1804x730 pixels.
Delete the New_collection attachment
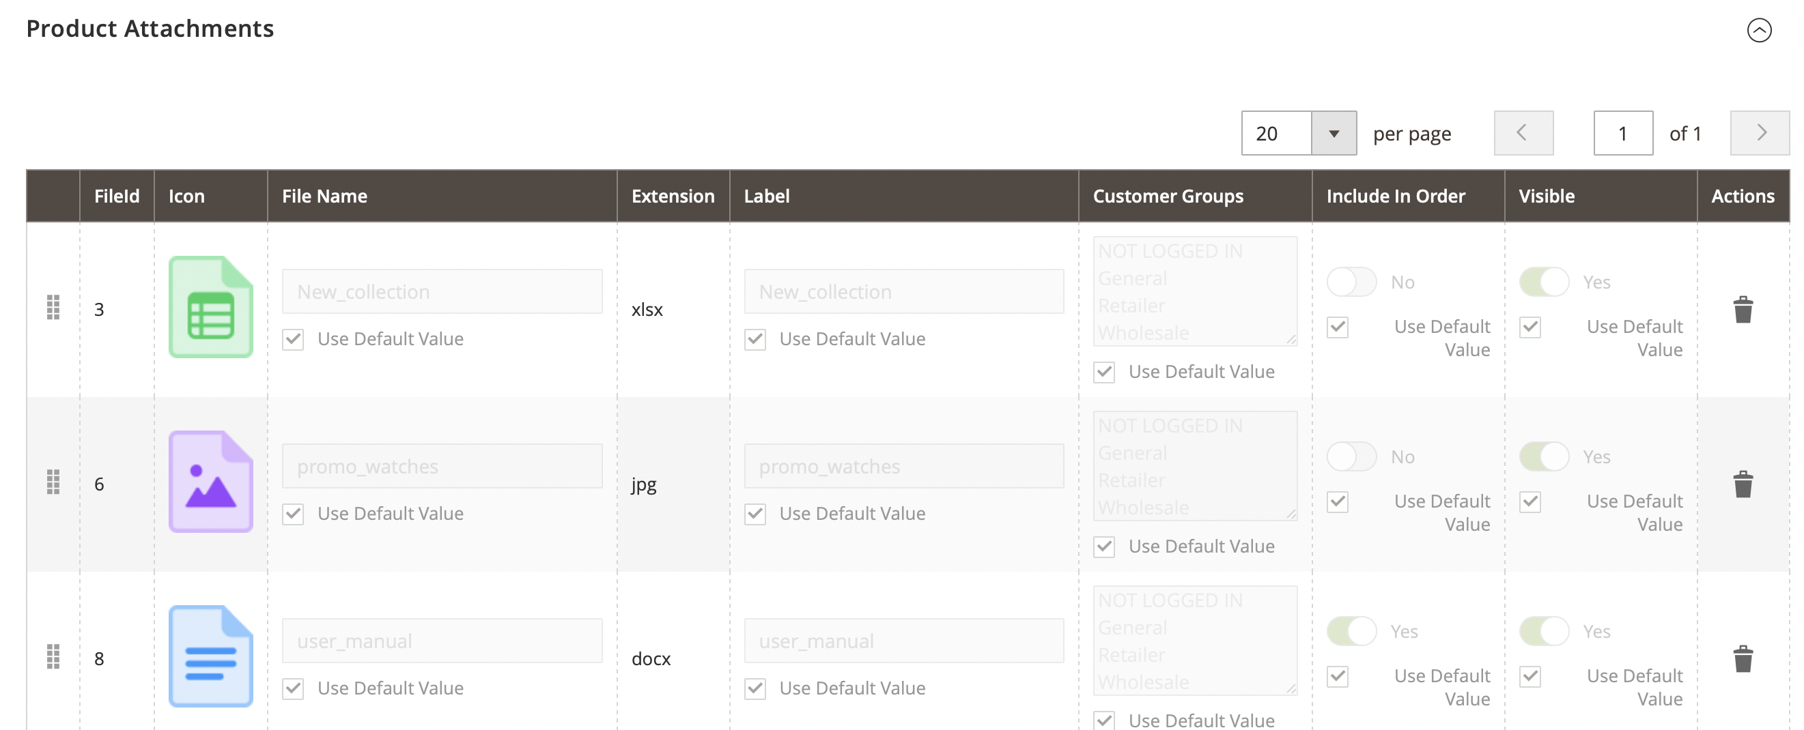1743,309
